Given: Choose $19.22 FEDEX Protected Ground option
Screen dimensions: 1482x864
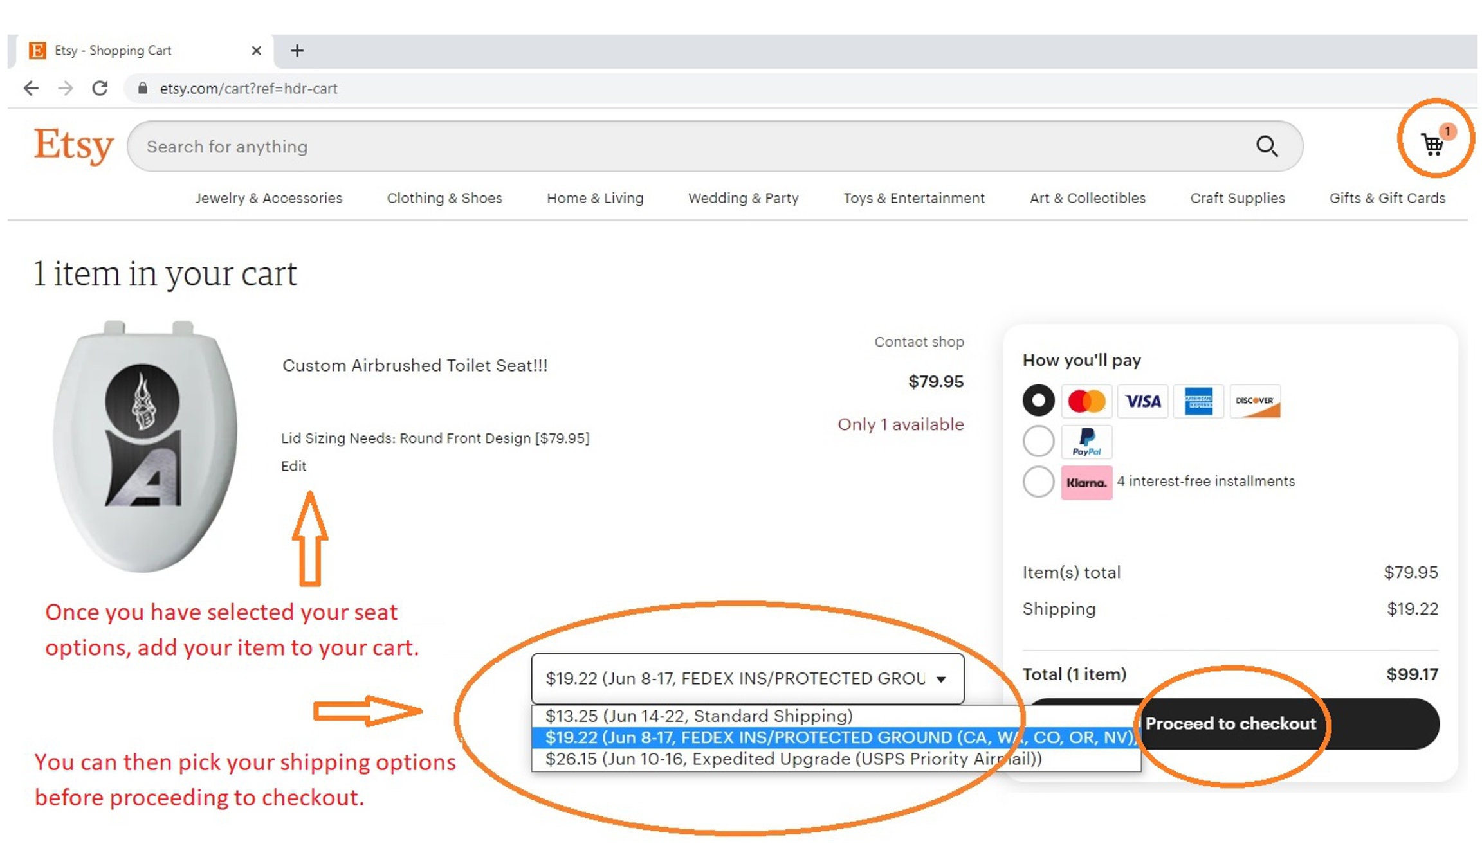Looking at the screenshot, I should [x=836, y=737].
